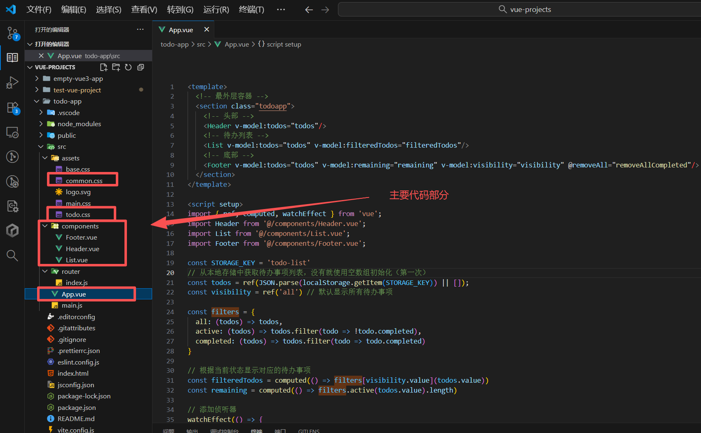Open the 文件(F) menu
The height and width of the screenshot is (433, 701).
tap(39, 9)
